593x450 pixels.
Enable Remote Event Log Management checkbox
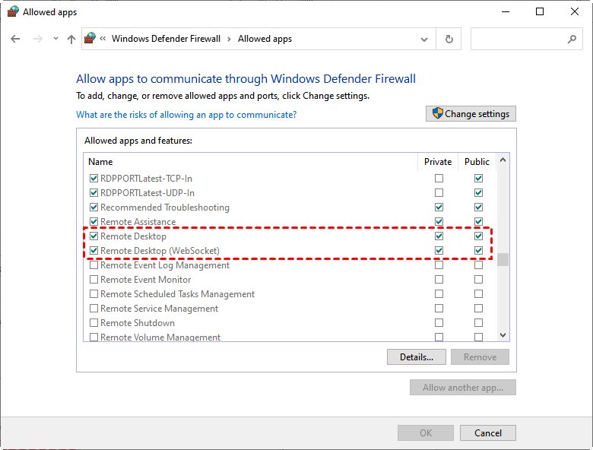(94, 265)
